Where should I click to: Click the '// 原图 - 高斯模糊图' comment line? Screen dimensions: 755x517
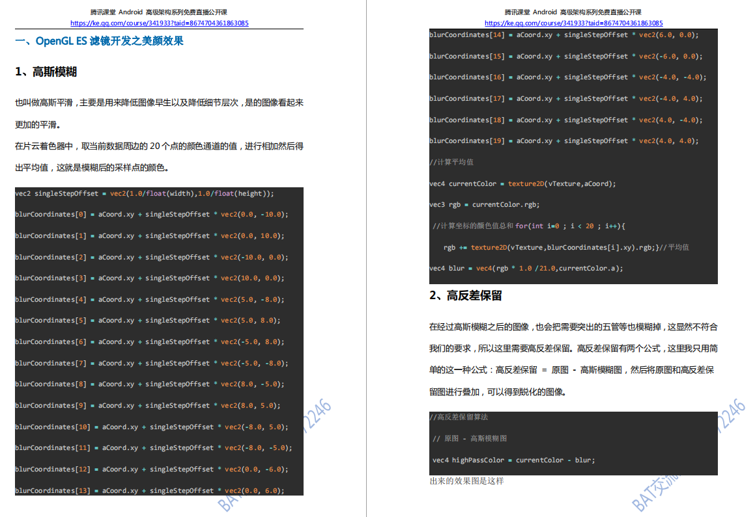[470, 439]
